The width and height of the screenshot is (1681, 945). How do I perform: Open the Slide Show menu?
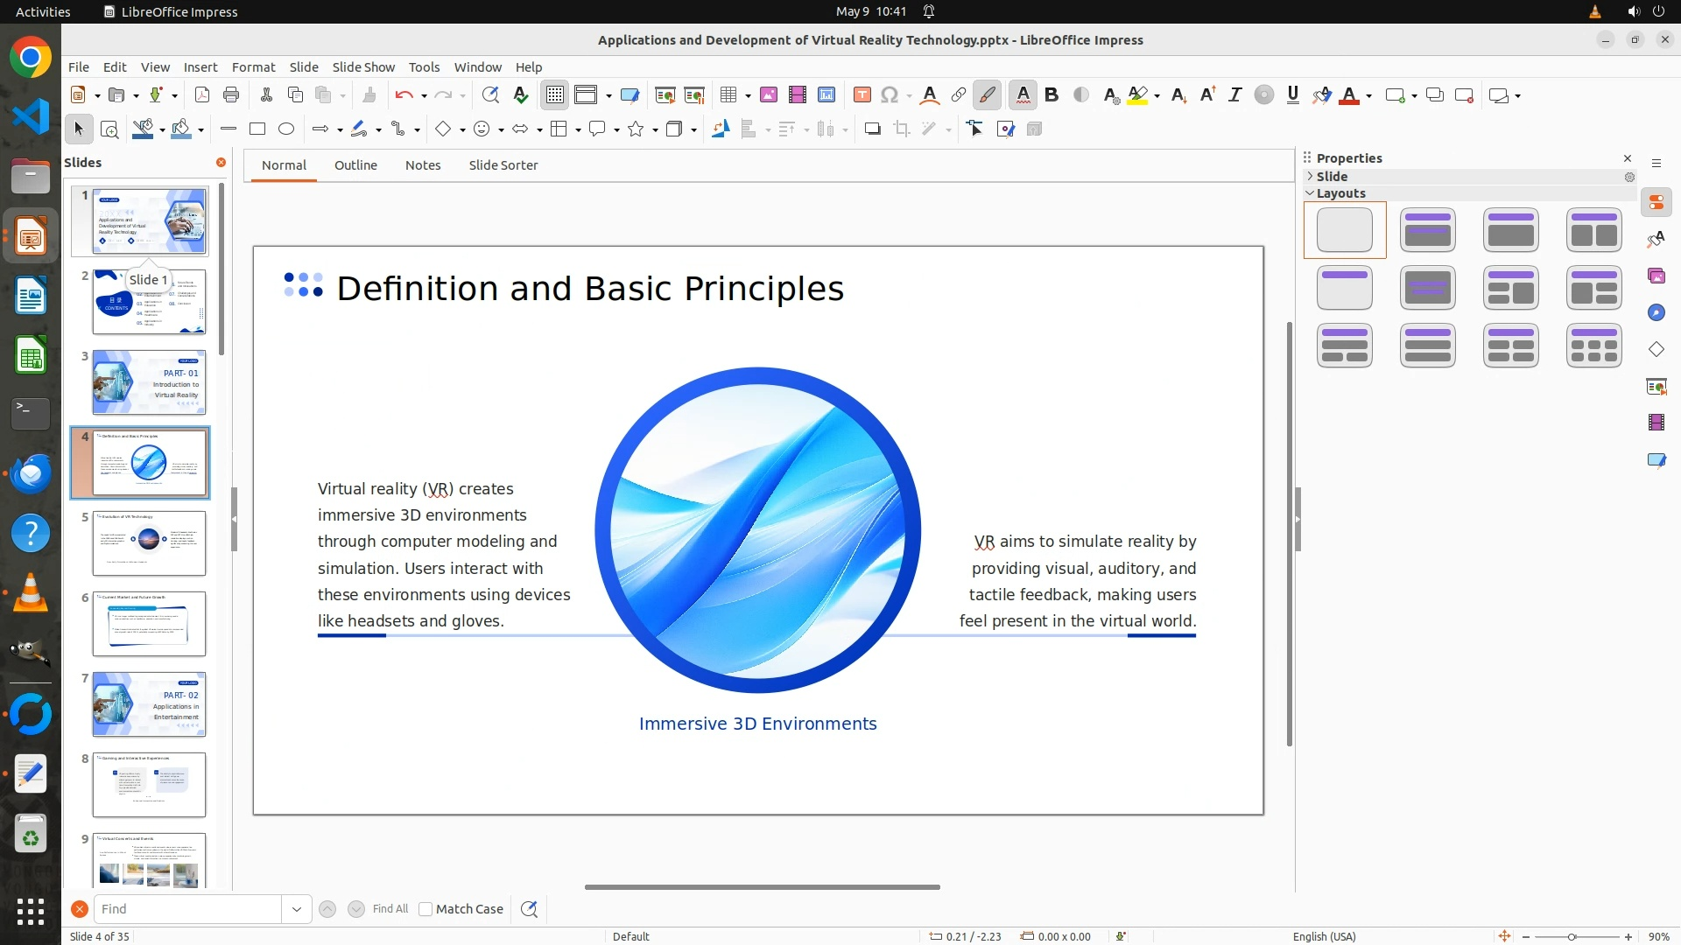(x=363, y=67)
